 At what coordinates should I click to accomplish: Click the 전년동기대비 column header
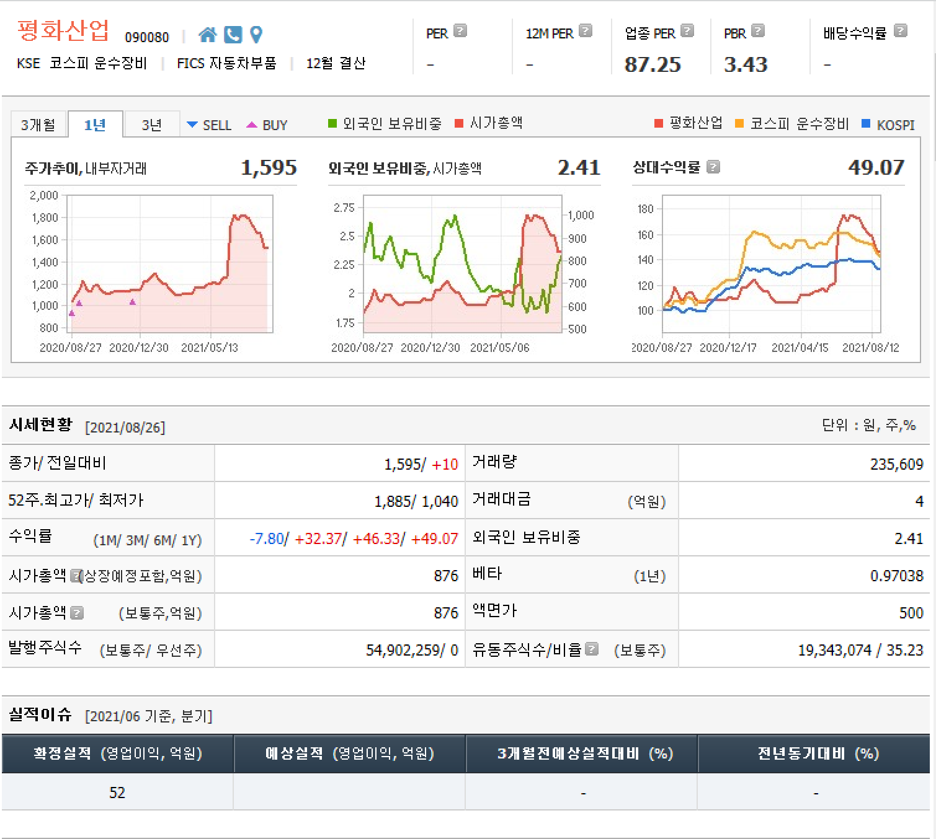[814, 753]
